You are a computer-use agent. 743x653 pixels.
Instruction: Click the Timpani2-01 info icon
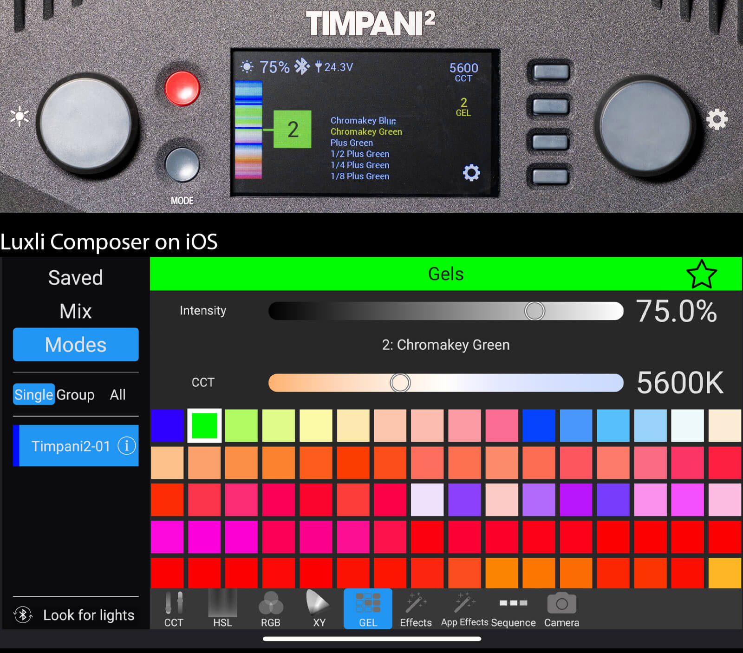coord(127,446)
